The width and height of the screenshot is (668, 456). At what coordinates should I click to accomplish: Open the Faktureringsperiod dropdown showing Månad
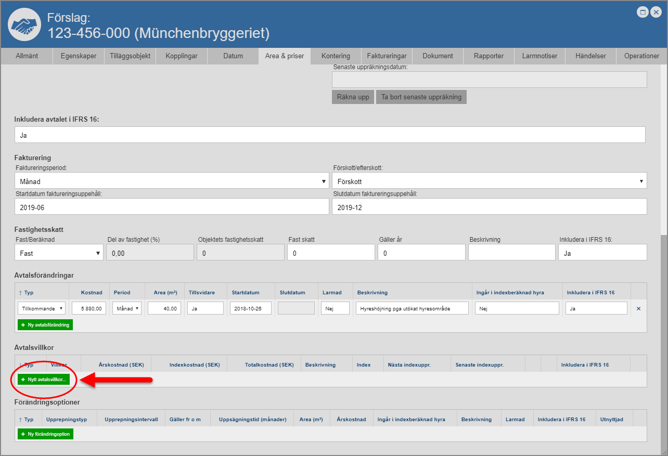click(172, 181)
